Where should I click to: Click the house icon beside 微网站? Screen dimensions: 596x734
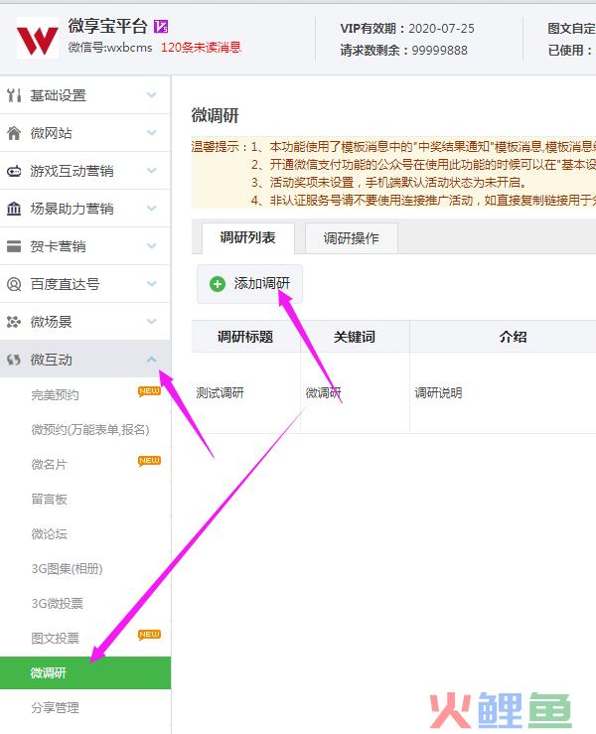pos(14,133)
